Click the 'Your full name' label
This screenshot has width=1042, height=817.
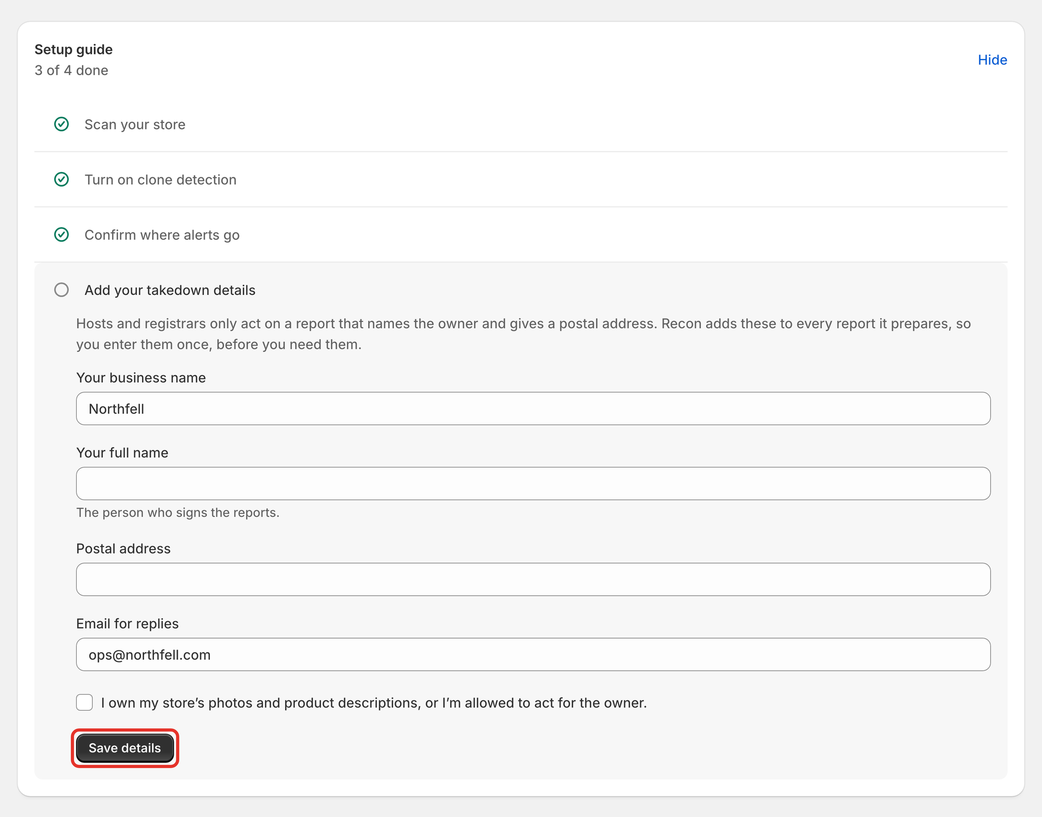pyautogui.click(x=122, y=453)
